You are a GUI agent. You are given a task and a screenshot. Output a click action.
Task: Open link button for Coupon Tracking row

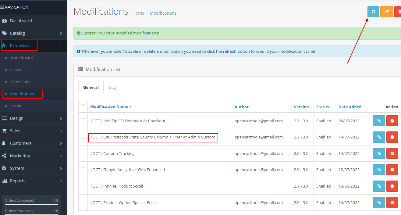[379, 153]
